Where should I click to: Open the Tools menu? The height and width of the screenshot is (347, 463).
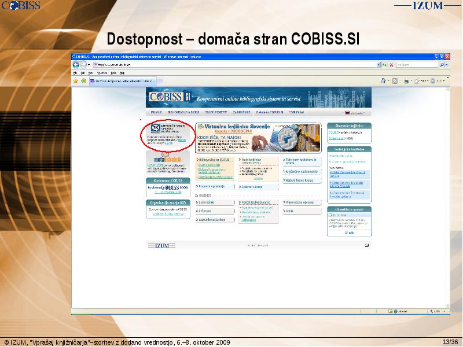click(x=113, y=73)
